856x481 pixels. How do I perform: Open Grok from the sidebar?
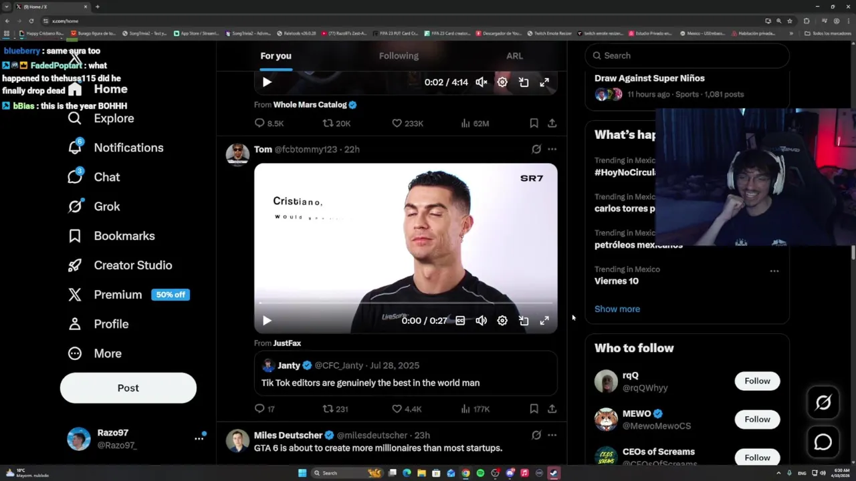tap(94, 206)
